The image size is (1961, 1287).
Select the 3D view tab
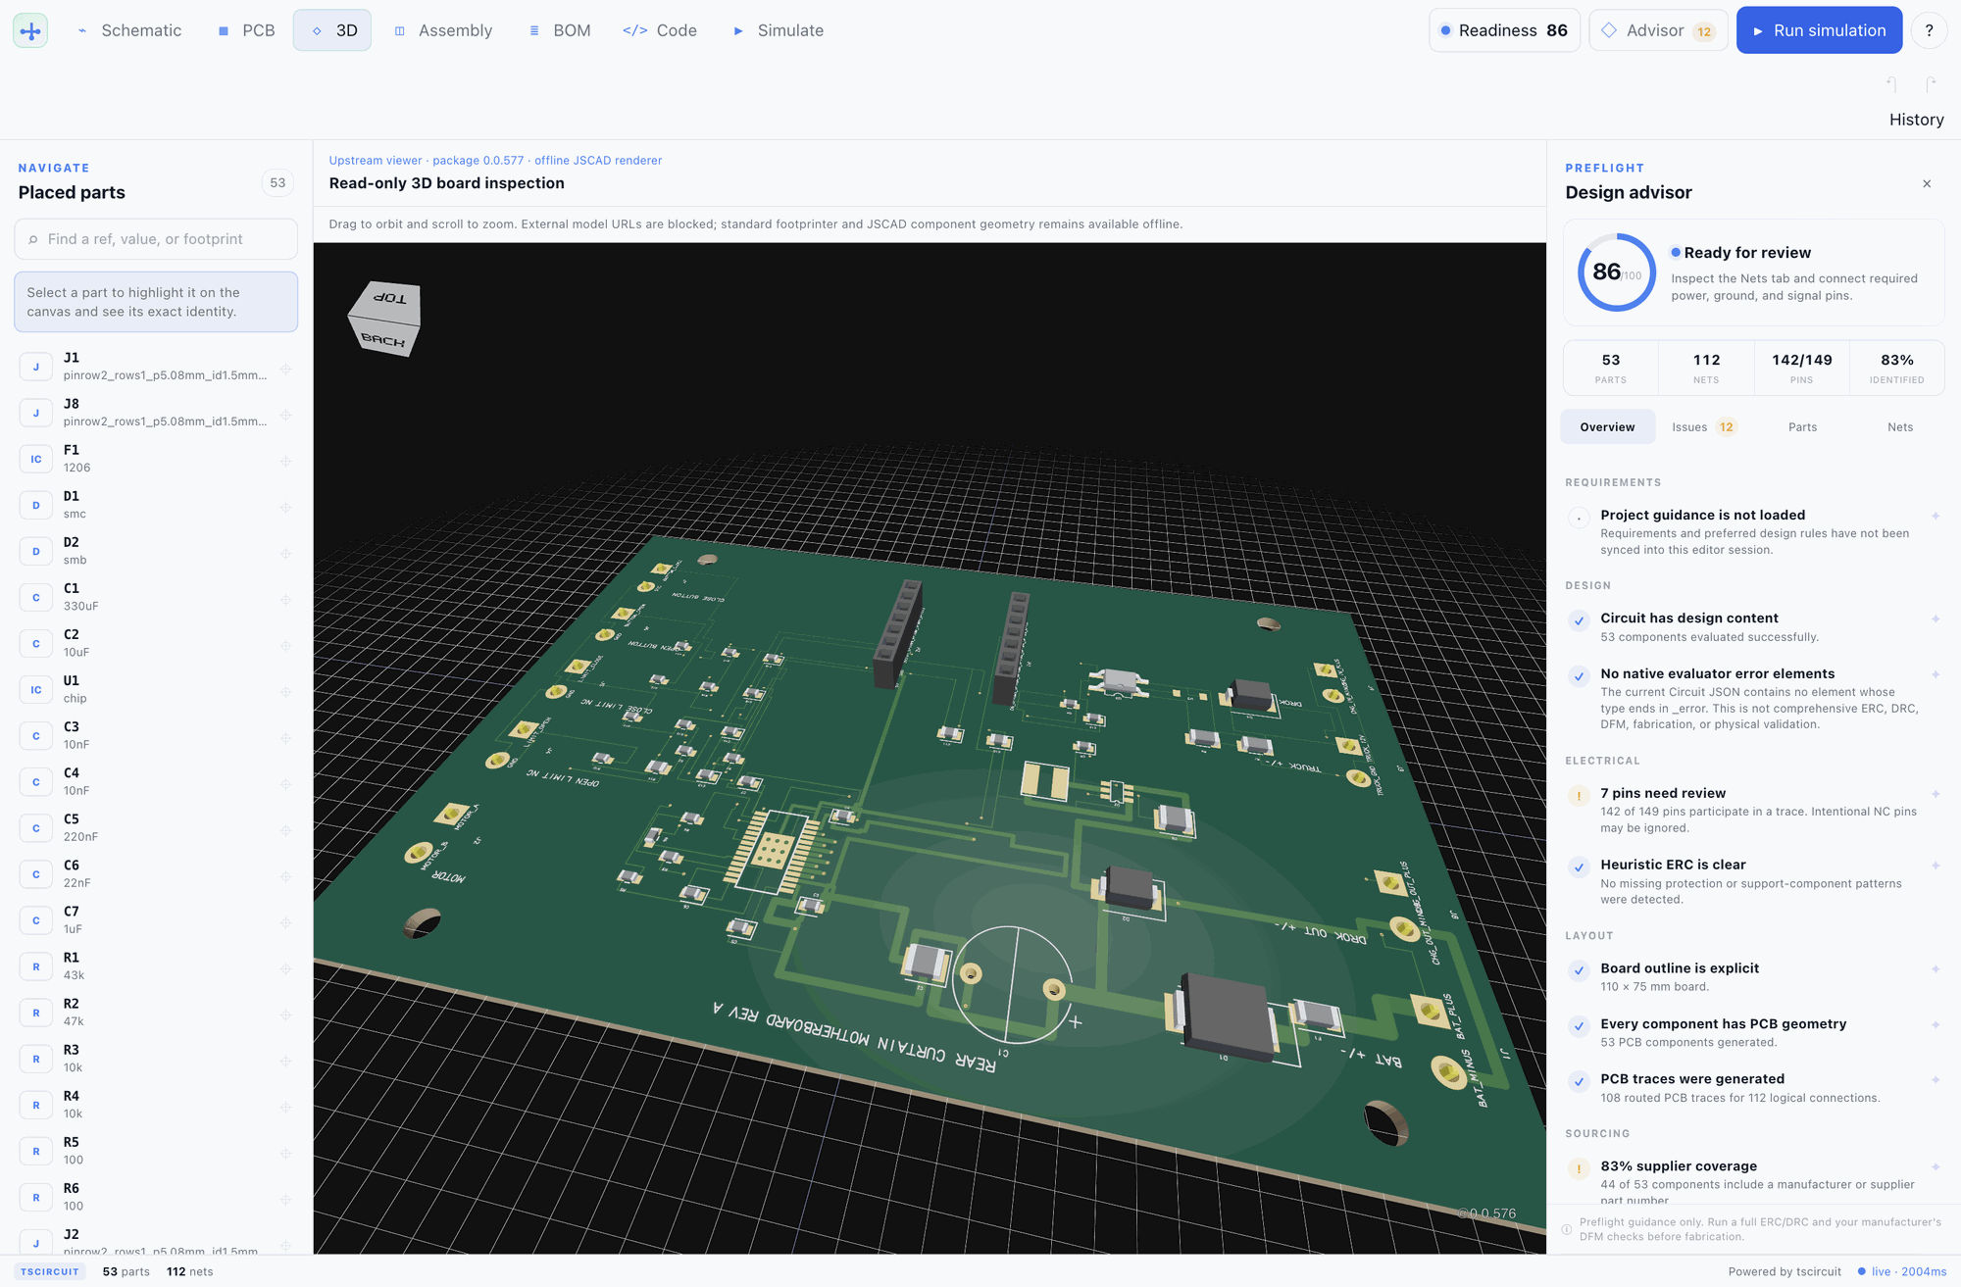332,30
